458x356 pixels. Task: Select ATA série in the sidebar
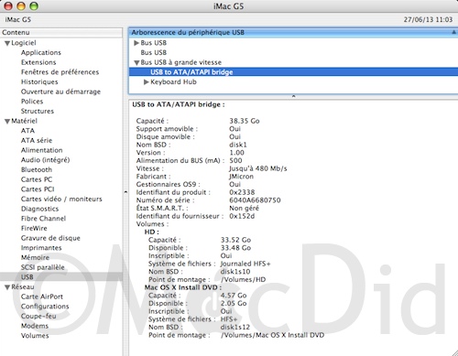coord(37,140)
